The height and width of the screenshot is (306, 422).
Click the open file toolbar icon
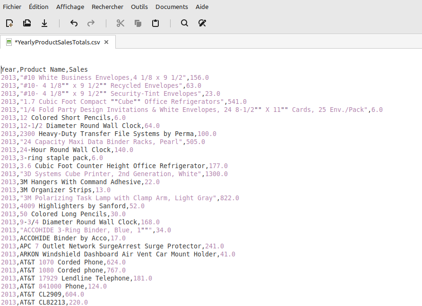[x=27, y=23]
